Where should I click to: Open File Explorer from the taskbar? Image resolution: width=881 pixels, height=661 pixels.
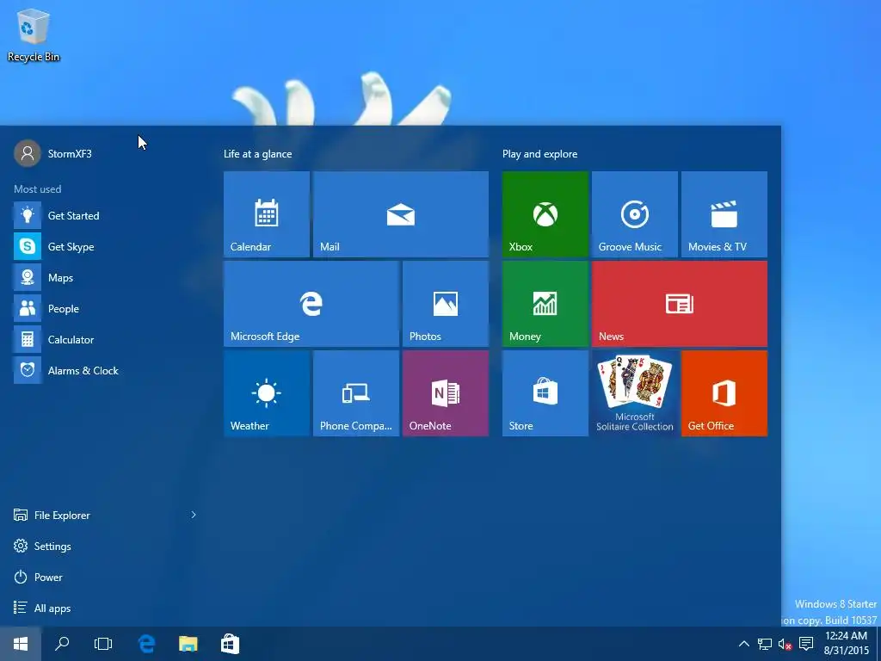point(188,644)
